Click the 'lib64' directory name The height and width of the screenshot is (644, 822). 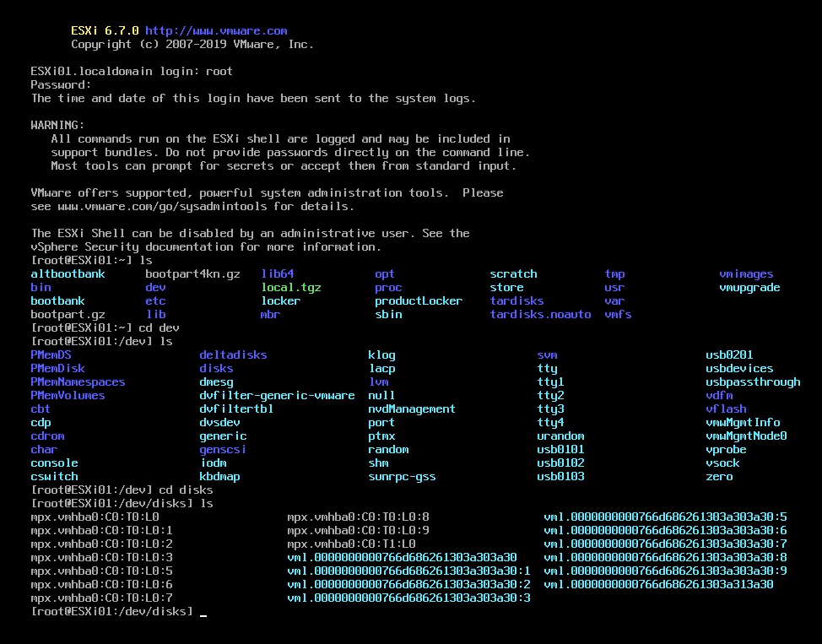click(x=278, y=273)
